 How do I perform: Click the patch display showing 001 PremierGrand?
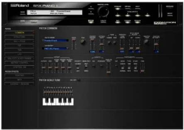(x=54, y=12)
